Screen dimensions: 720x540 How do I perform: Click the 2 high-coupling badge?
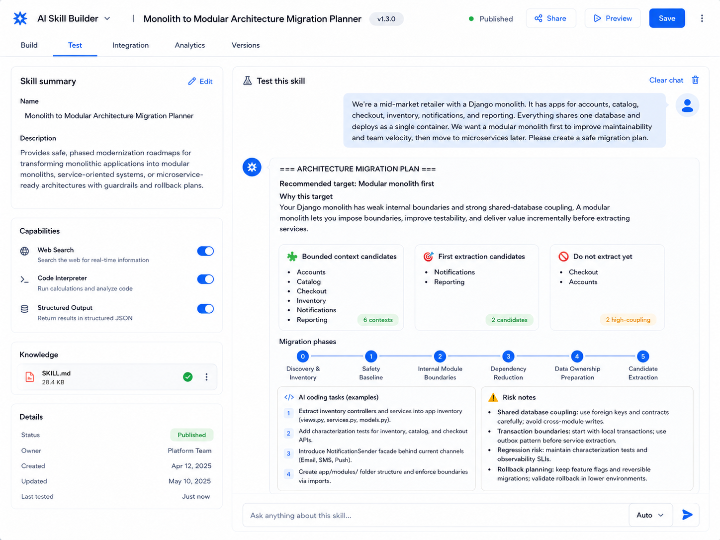(x=628, y=320)
